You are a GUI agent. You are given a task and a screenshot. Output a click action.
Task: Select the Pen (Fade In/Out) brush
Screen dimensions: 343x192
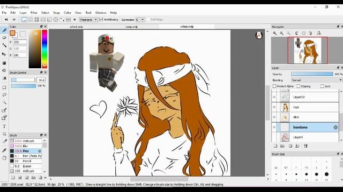click(26, 156)
